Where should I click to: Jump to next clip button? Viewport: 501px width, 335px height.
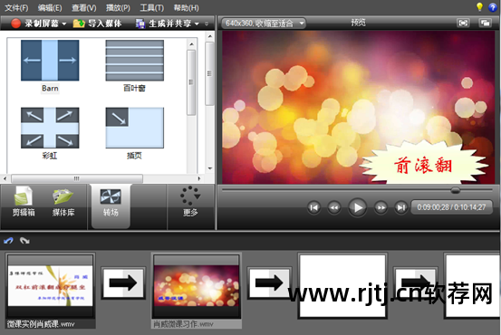pyautogui.click(x=400, y=207)
